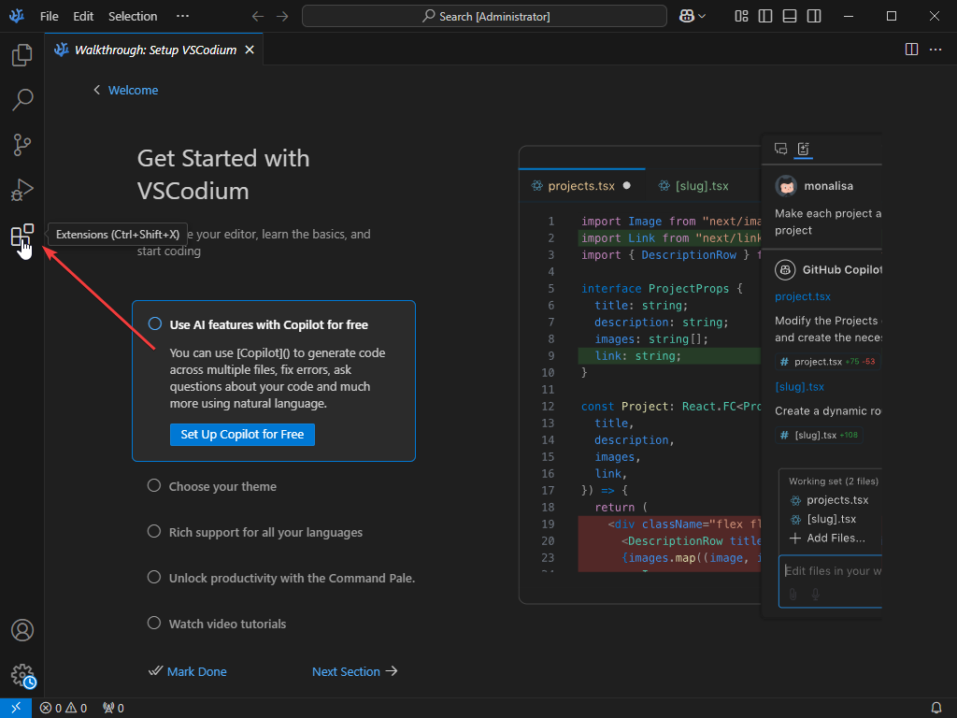The height and width of the screenshot is (718, 957).
Task: Open editor More Actions ellipsis menu
Action: click(936, 50)
